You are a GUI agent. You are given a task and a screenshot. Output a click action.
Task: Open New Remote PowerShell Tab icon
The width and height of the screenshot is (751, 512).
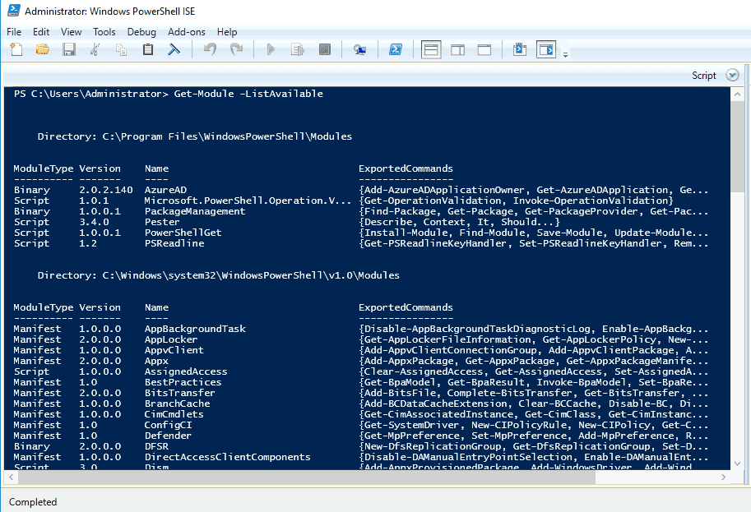click(x=359, y=50)
